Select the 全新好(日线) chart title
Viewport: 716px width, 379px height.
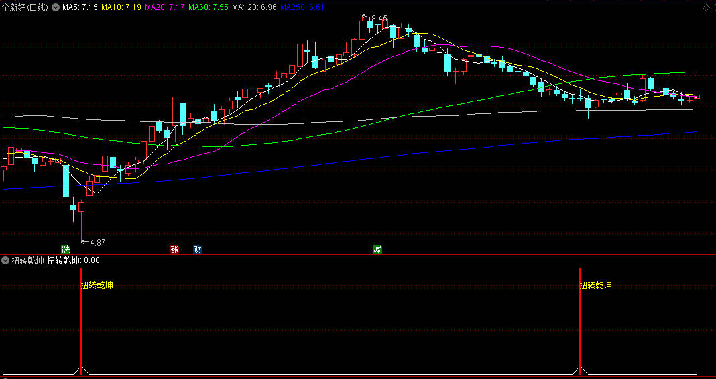(25, 7)
